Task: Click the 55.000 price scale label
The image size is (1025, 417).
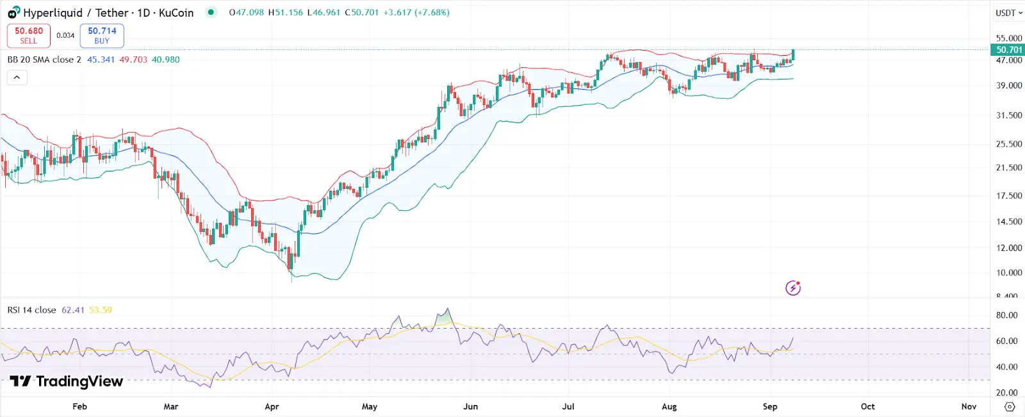Action: coord(1009,38)
